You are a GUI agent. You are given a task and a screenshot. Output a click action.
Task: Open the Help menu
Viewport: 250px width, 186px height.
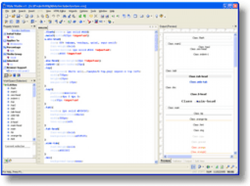112,11
